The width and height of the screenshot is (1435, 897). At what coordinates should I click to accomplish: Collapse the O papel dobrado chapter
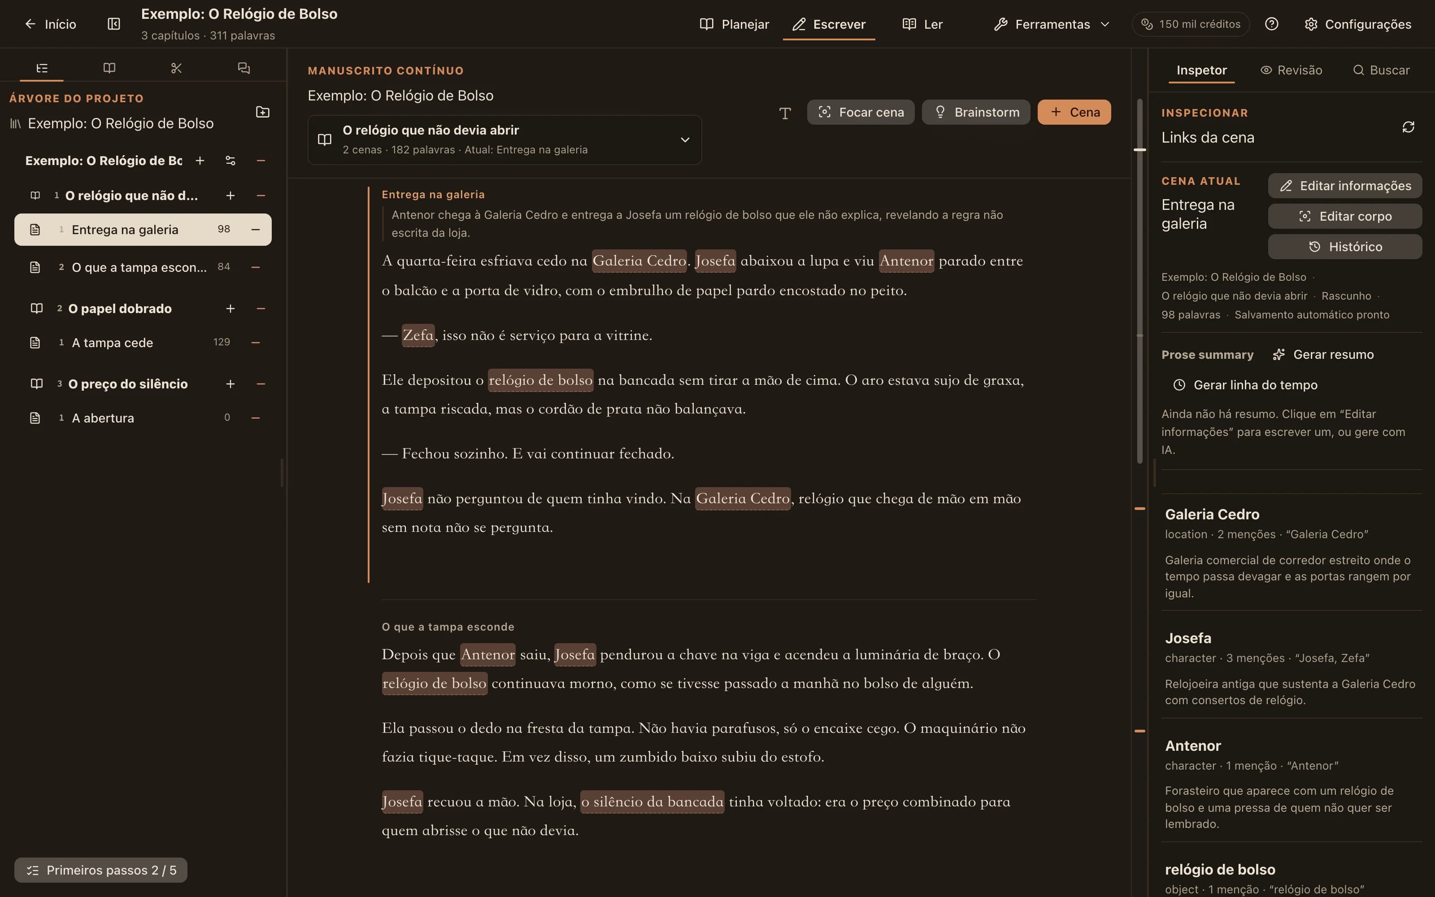pos(260,309)
